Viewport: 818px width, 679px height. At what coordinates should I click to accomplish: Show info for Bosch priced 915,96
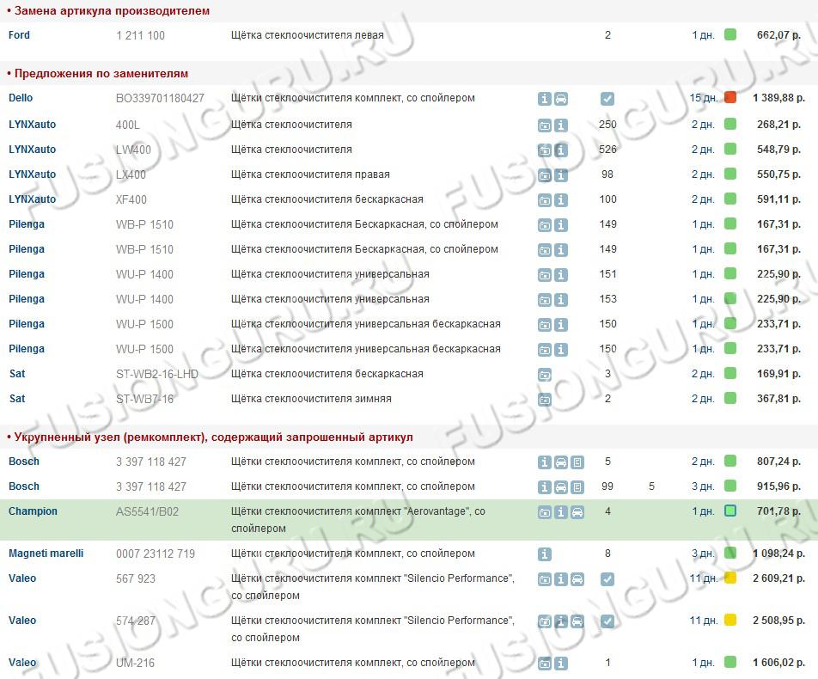tap(544, 487)
